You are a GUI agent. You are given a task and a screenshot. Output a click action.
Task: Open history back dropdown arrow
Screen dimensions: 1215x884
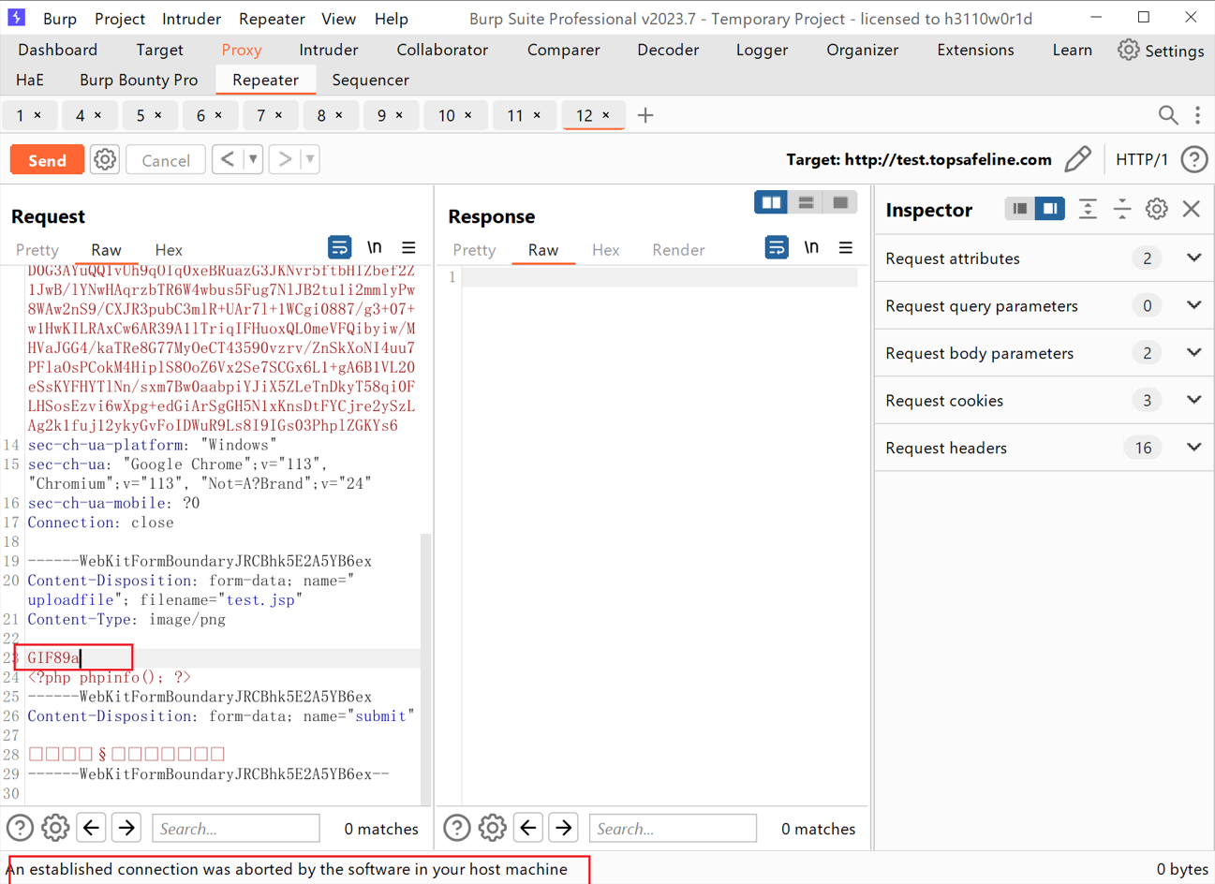(253, 160)
